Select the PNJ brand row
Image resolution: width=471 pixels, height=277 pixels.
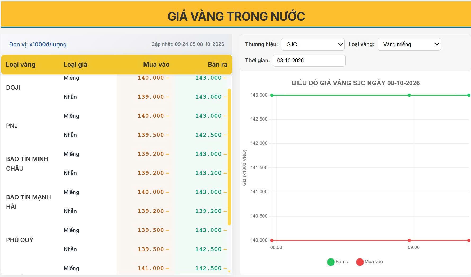[12, 126]
